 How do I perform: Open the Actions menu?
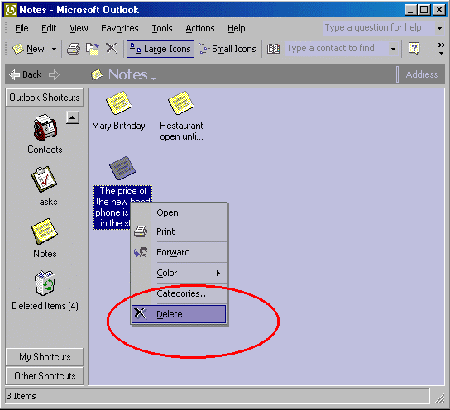click(x=200, y=28)
